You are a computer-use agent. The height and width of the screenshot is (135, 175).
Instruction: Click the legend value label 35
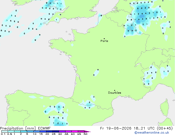point(67,134)
